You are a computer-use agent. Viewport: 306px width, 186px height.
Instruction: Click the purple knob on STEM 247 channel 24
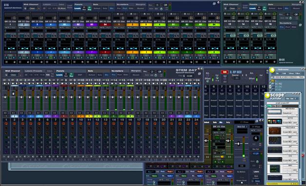tap(196, 151)
